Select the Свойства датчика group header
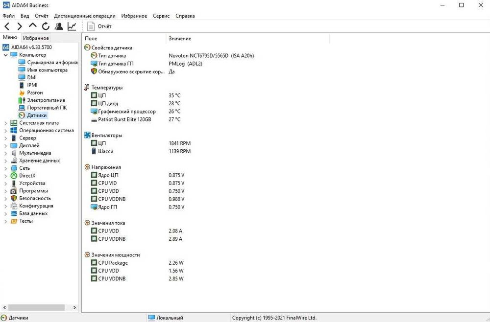The image size is (490, 322). [108, 48]
